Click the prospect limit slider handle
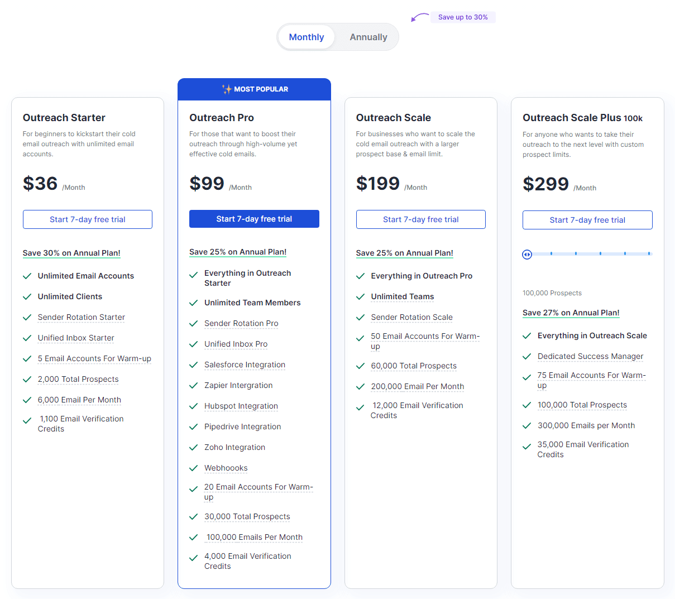 [527, 254]
